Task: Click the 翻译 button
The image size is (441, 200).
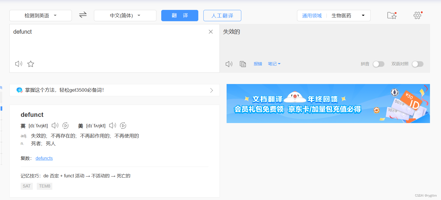Action: (180, 16)
